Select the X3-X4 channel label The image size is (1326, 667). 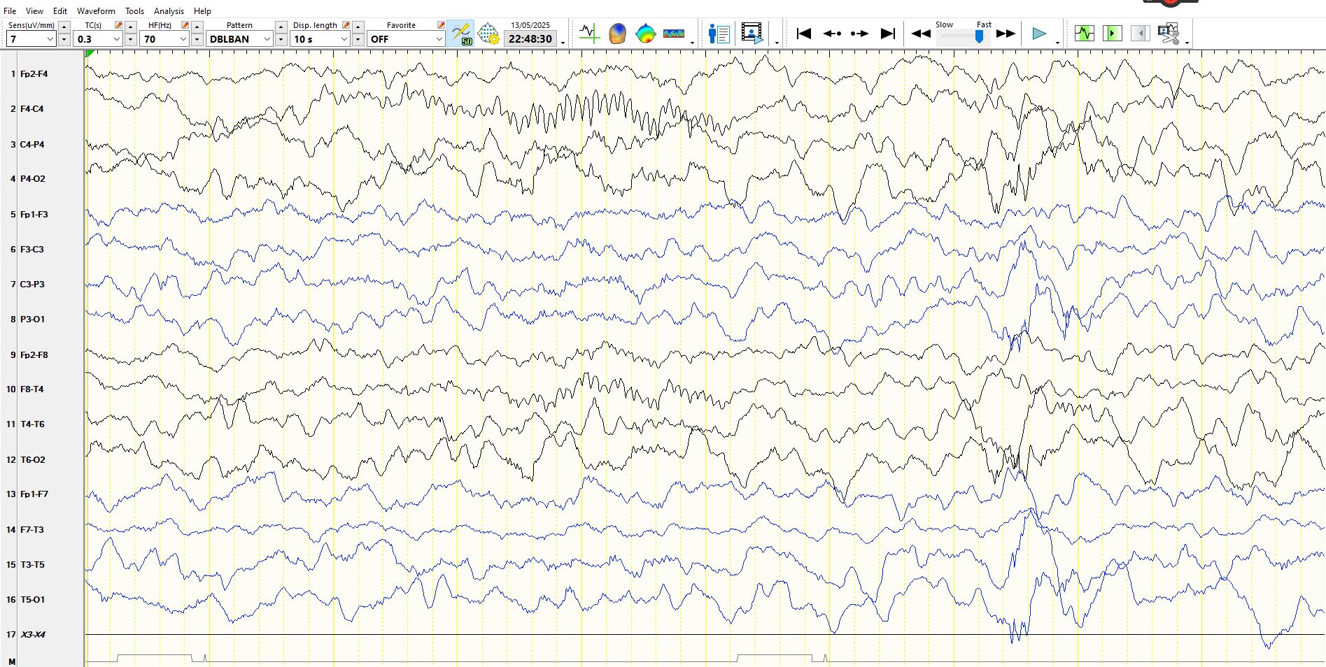click(33, 635)
